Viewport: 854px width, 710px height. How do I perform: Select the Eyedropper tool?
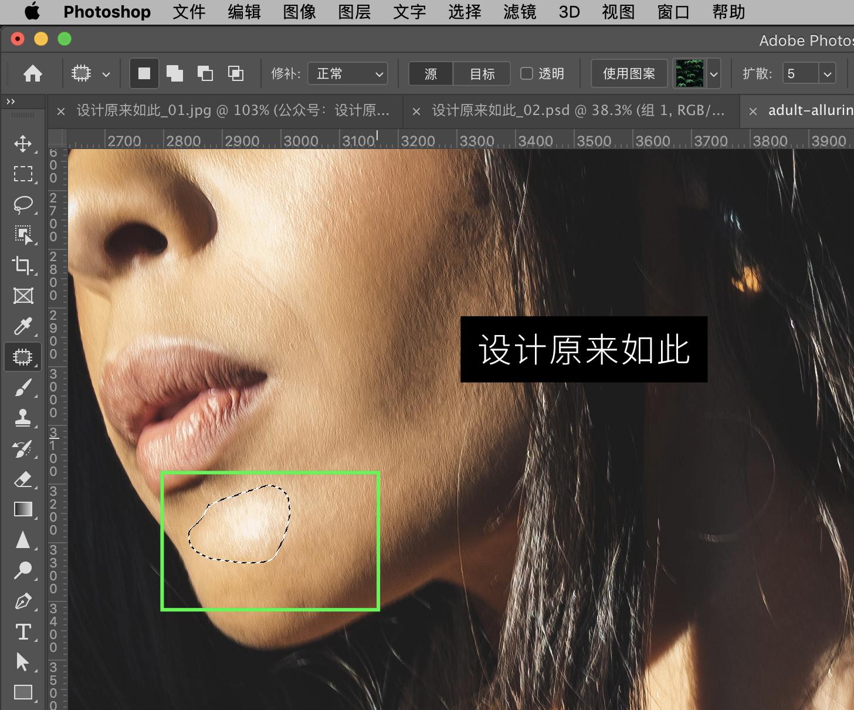(23, 326)
